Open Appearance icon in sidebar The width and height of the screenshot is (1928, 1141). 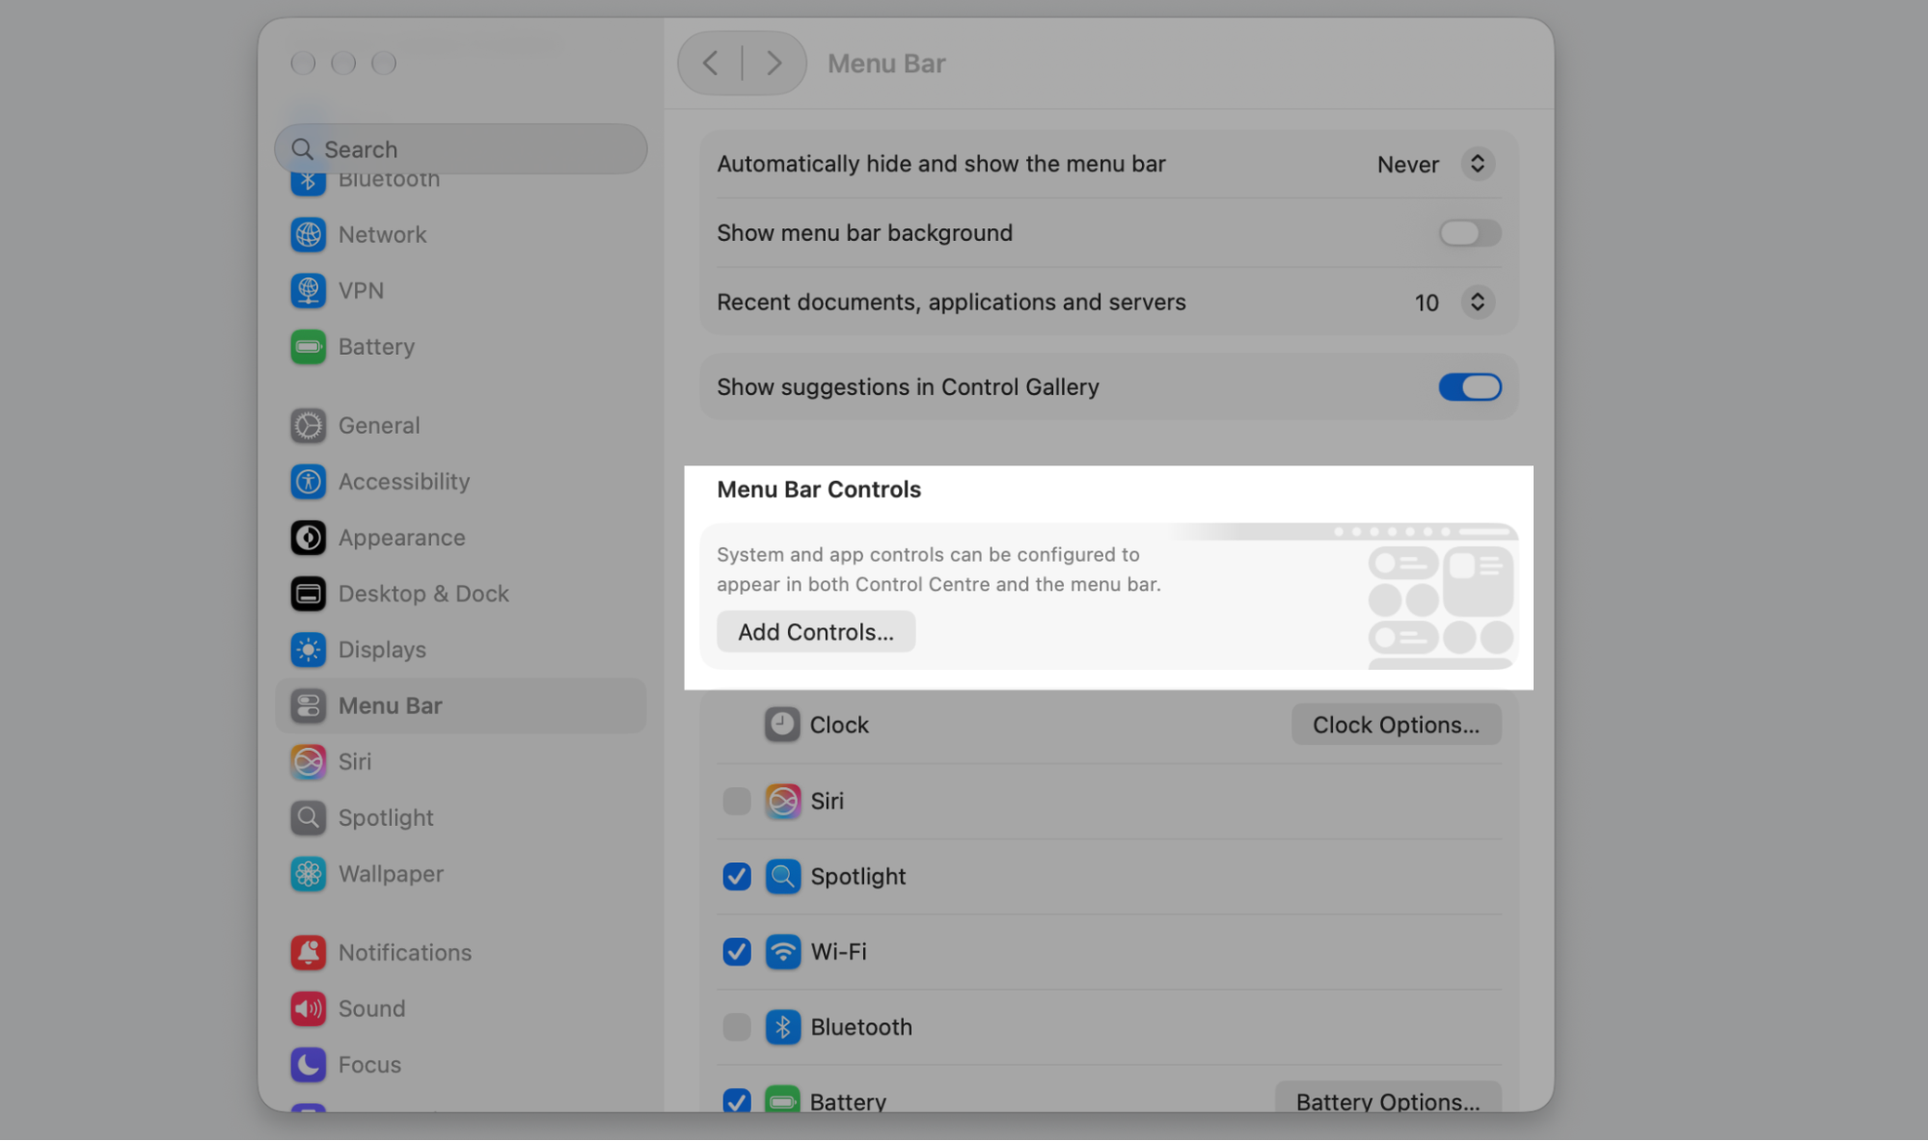(308, 538)
